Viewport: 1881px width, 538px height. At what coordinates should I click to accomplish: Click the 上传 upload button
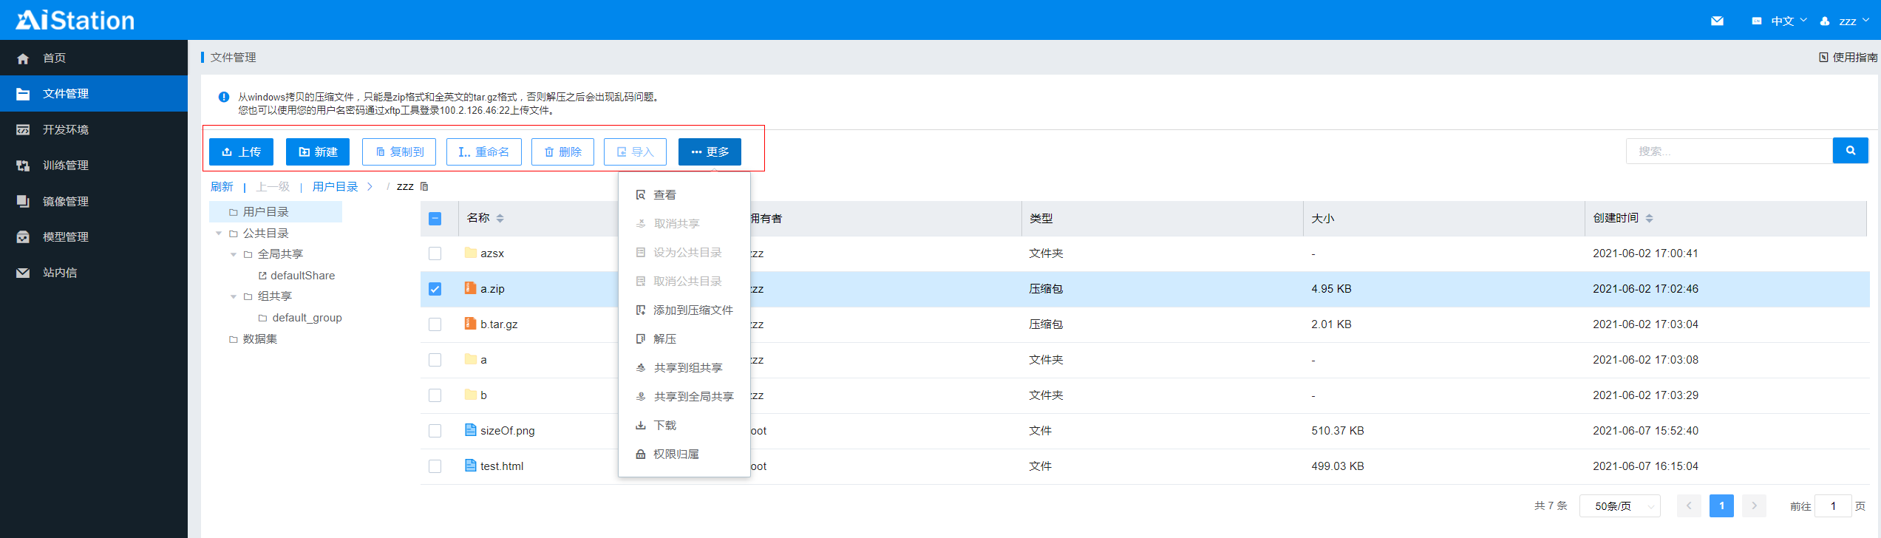coord(241,151)
